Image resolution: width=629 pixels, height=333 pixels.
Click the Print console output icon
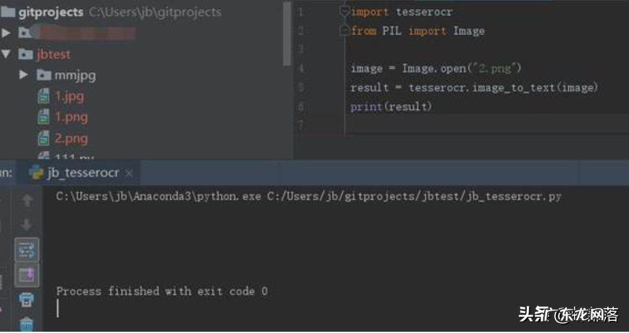tap(27, 299)
